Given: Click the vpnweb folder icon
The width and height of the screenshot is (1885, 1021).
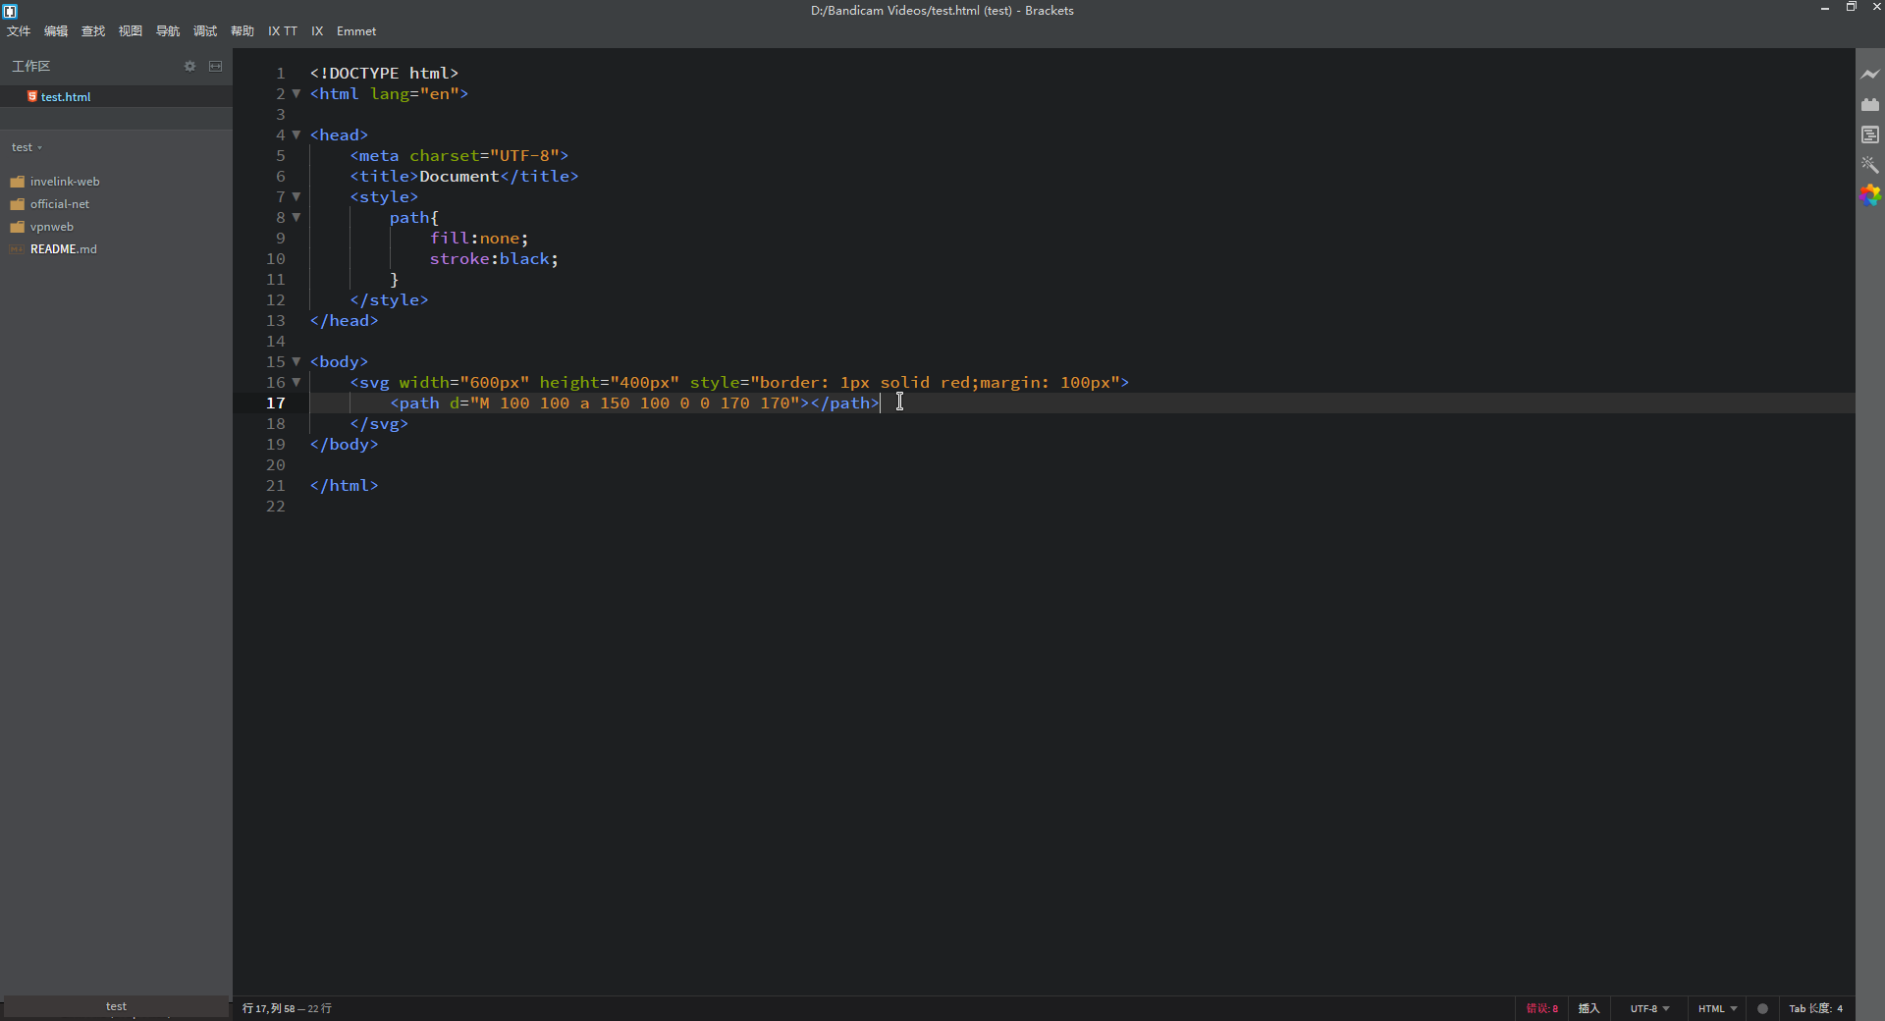Looking at the screenshot, I should (17, 227).
